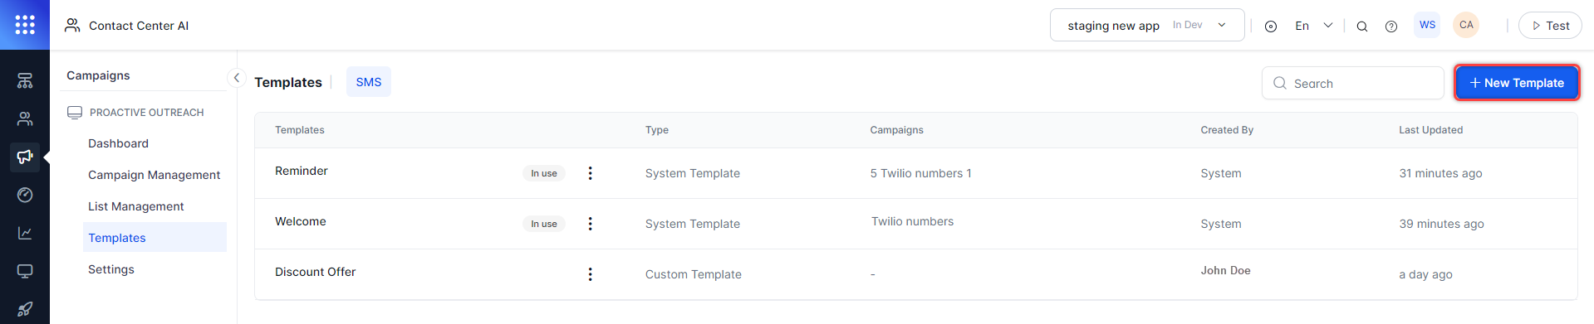The image size is (1594, 324).
Task: Select Templates in the sidebar
Action: [x=154, y=237]
